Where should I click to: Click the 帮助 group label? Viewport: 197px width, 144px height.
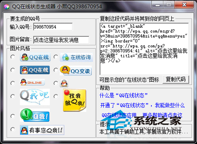pyautogui.click(x=105, y=88)
